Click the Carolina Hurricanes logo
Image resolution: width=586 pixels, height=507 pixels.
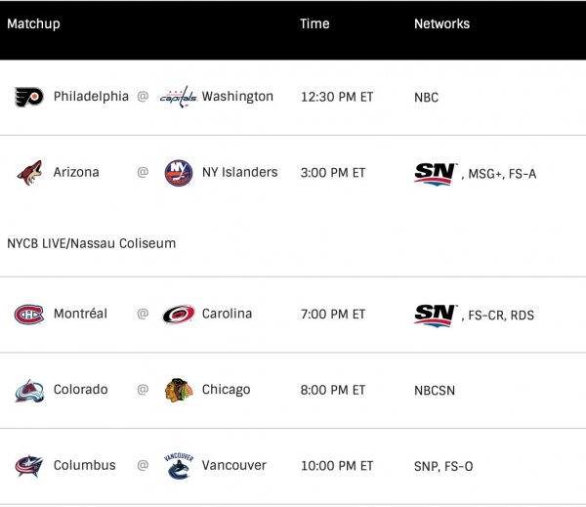pyautogui.click(x=179, y=315)
